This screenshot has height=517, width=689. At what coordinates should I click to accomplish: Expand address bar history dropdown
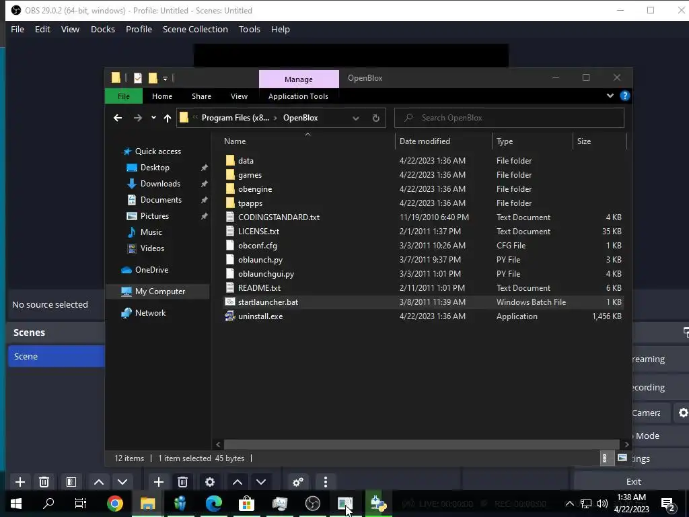pyautogui.click(x=356, y=118)
